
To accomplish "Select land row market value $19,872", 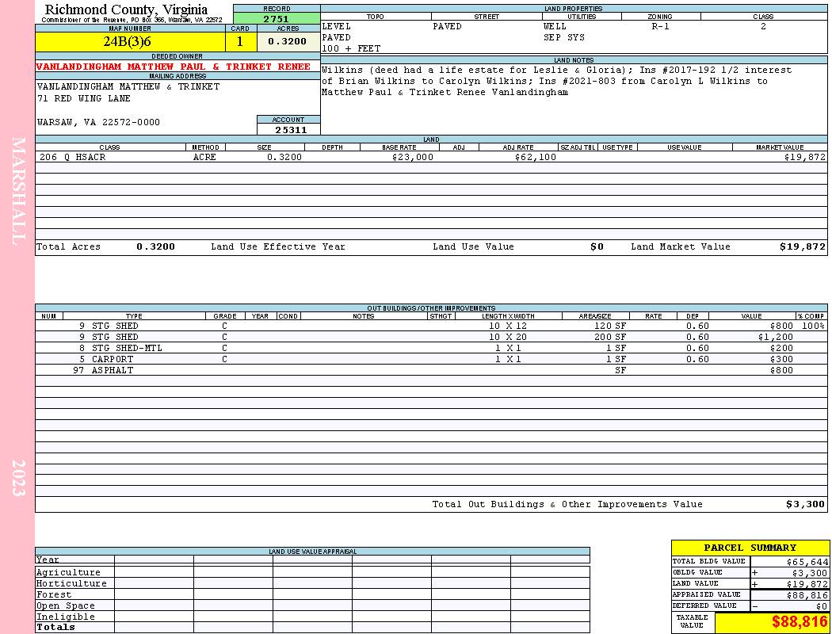I will (804, 158).
